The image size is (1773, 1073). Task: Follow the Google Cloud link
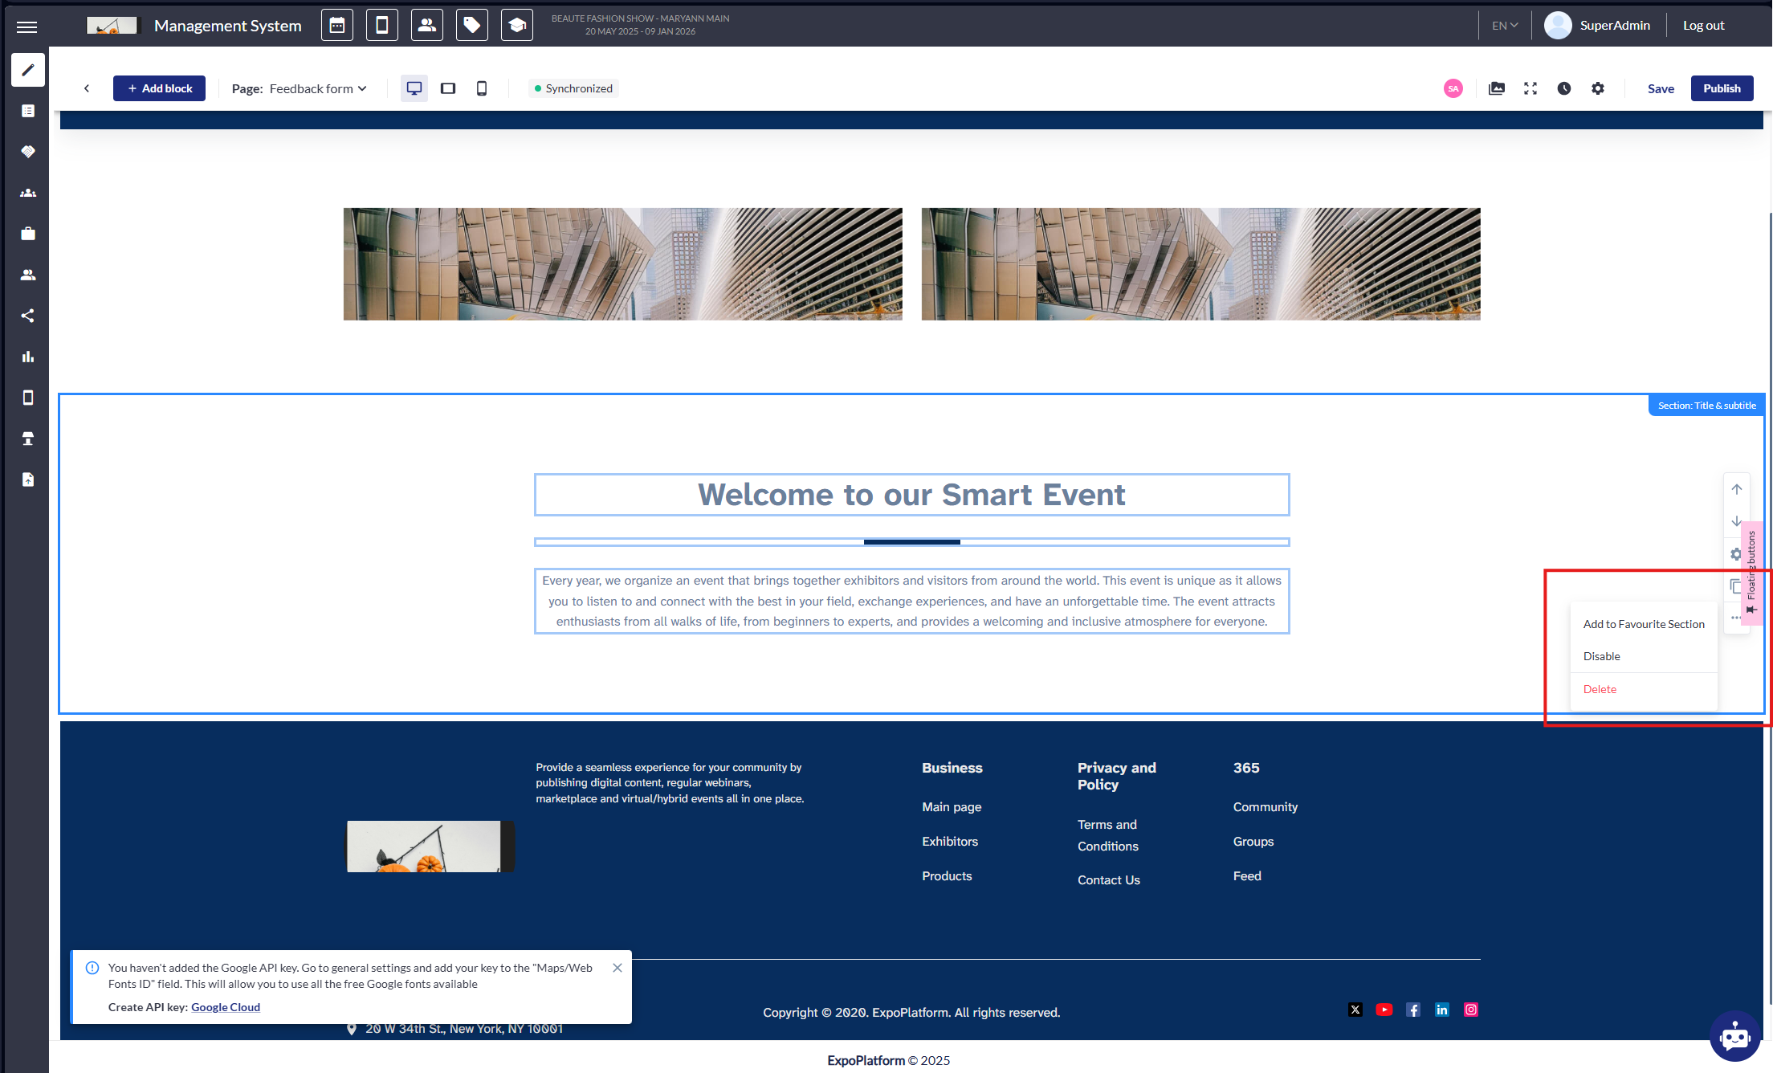coord(226,1007)
